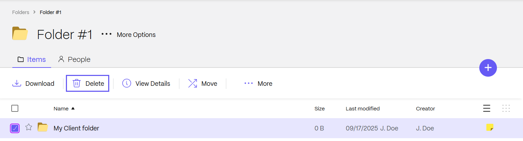Click the Download icon in the toolbar

tap(17, 83)
